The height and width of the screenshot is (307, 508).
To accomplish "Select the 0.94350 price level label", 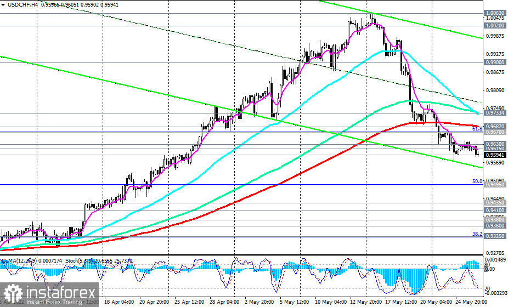I will (x=495, y=202).
